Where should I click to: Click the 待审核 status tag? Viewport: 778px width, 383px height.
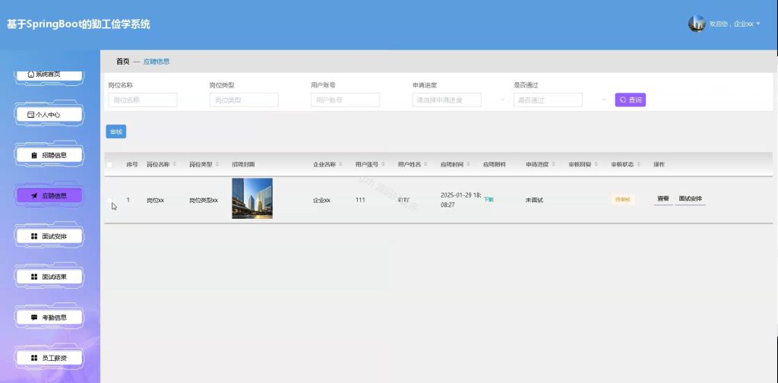coord(622,199)
